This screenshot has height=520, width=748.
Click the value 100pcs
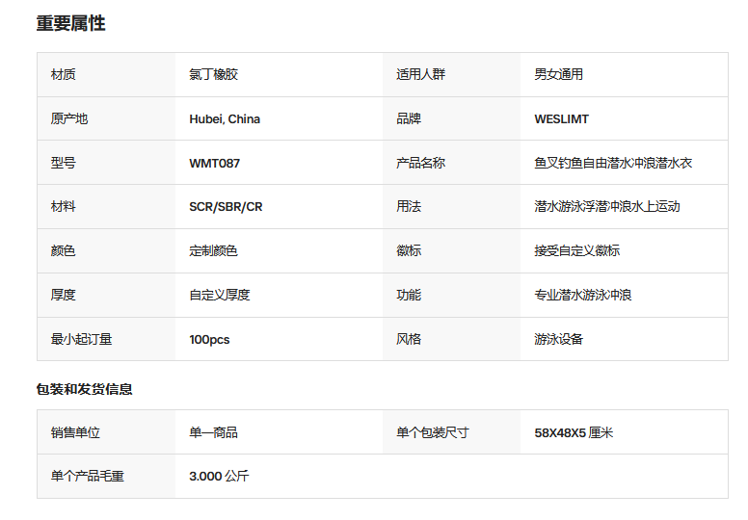click(209, 340)
